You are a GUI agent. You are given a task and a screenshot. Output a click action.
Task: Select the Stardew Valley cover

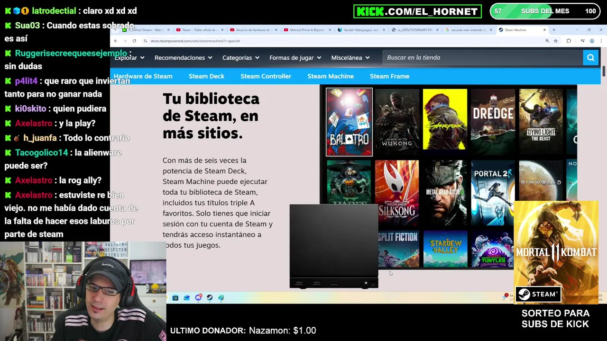[x=445, y=249]
